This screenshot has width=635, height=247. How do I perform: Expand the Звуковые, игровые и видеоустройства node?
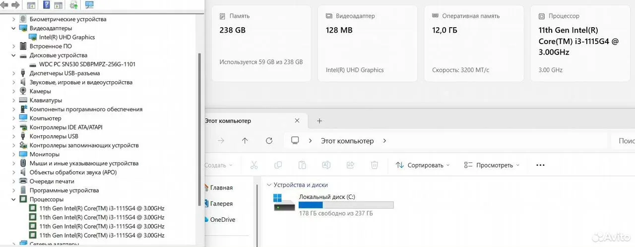coord(14,82)
